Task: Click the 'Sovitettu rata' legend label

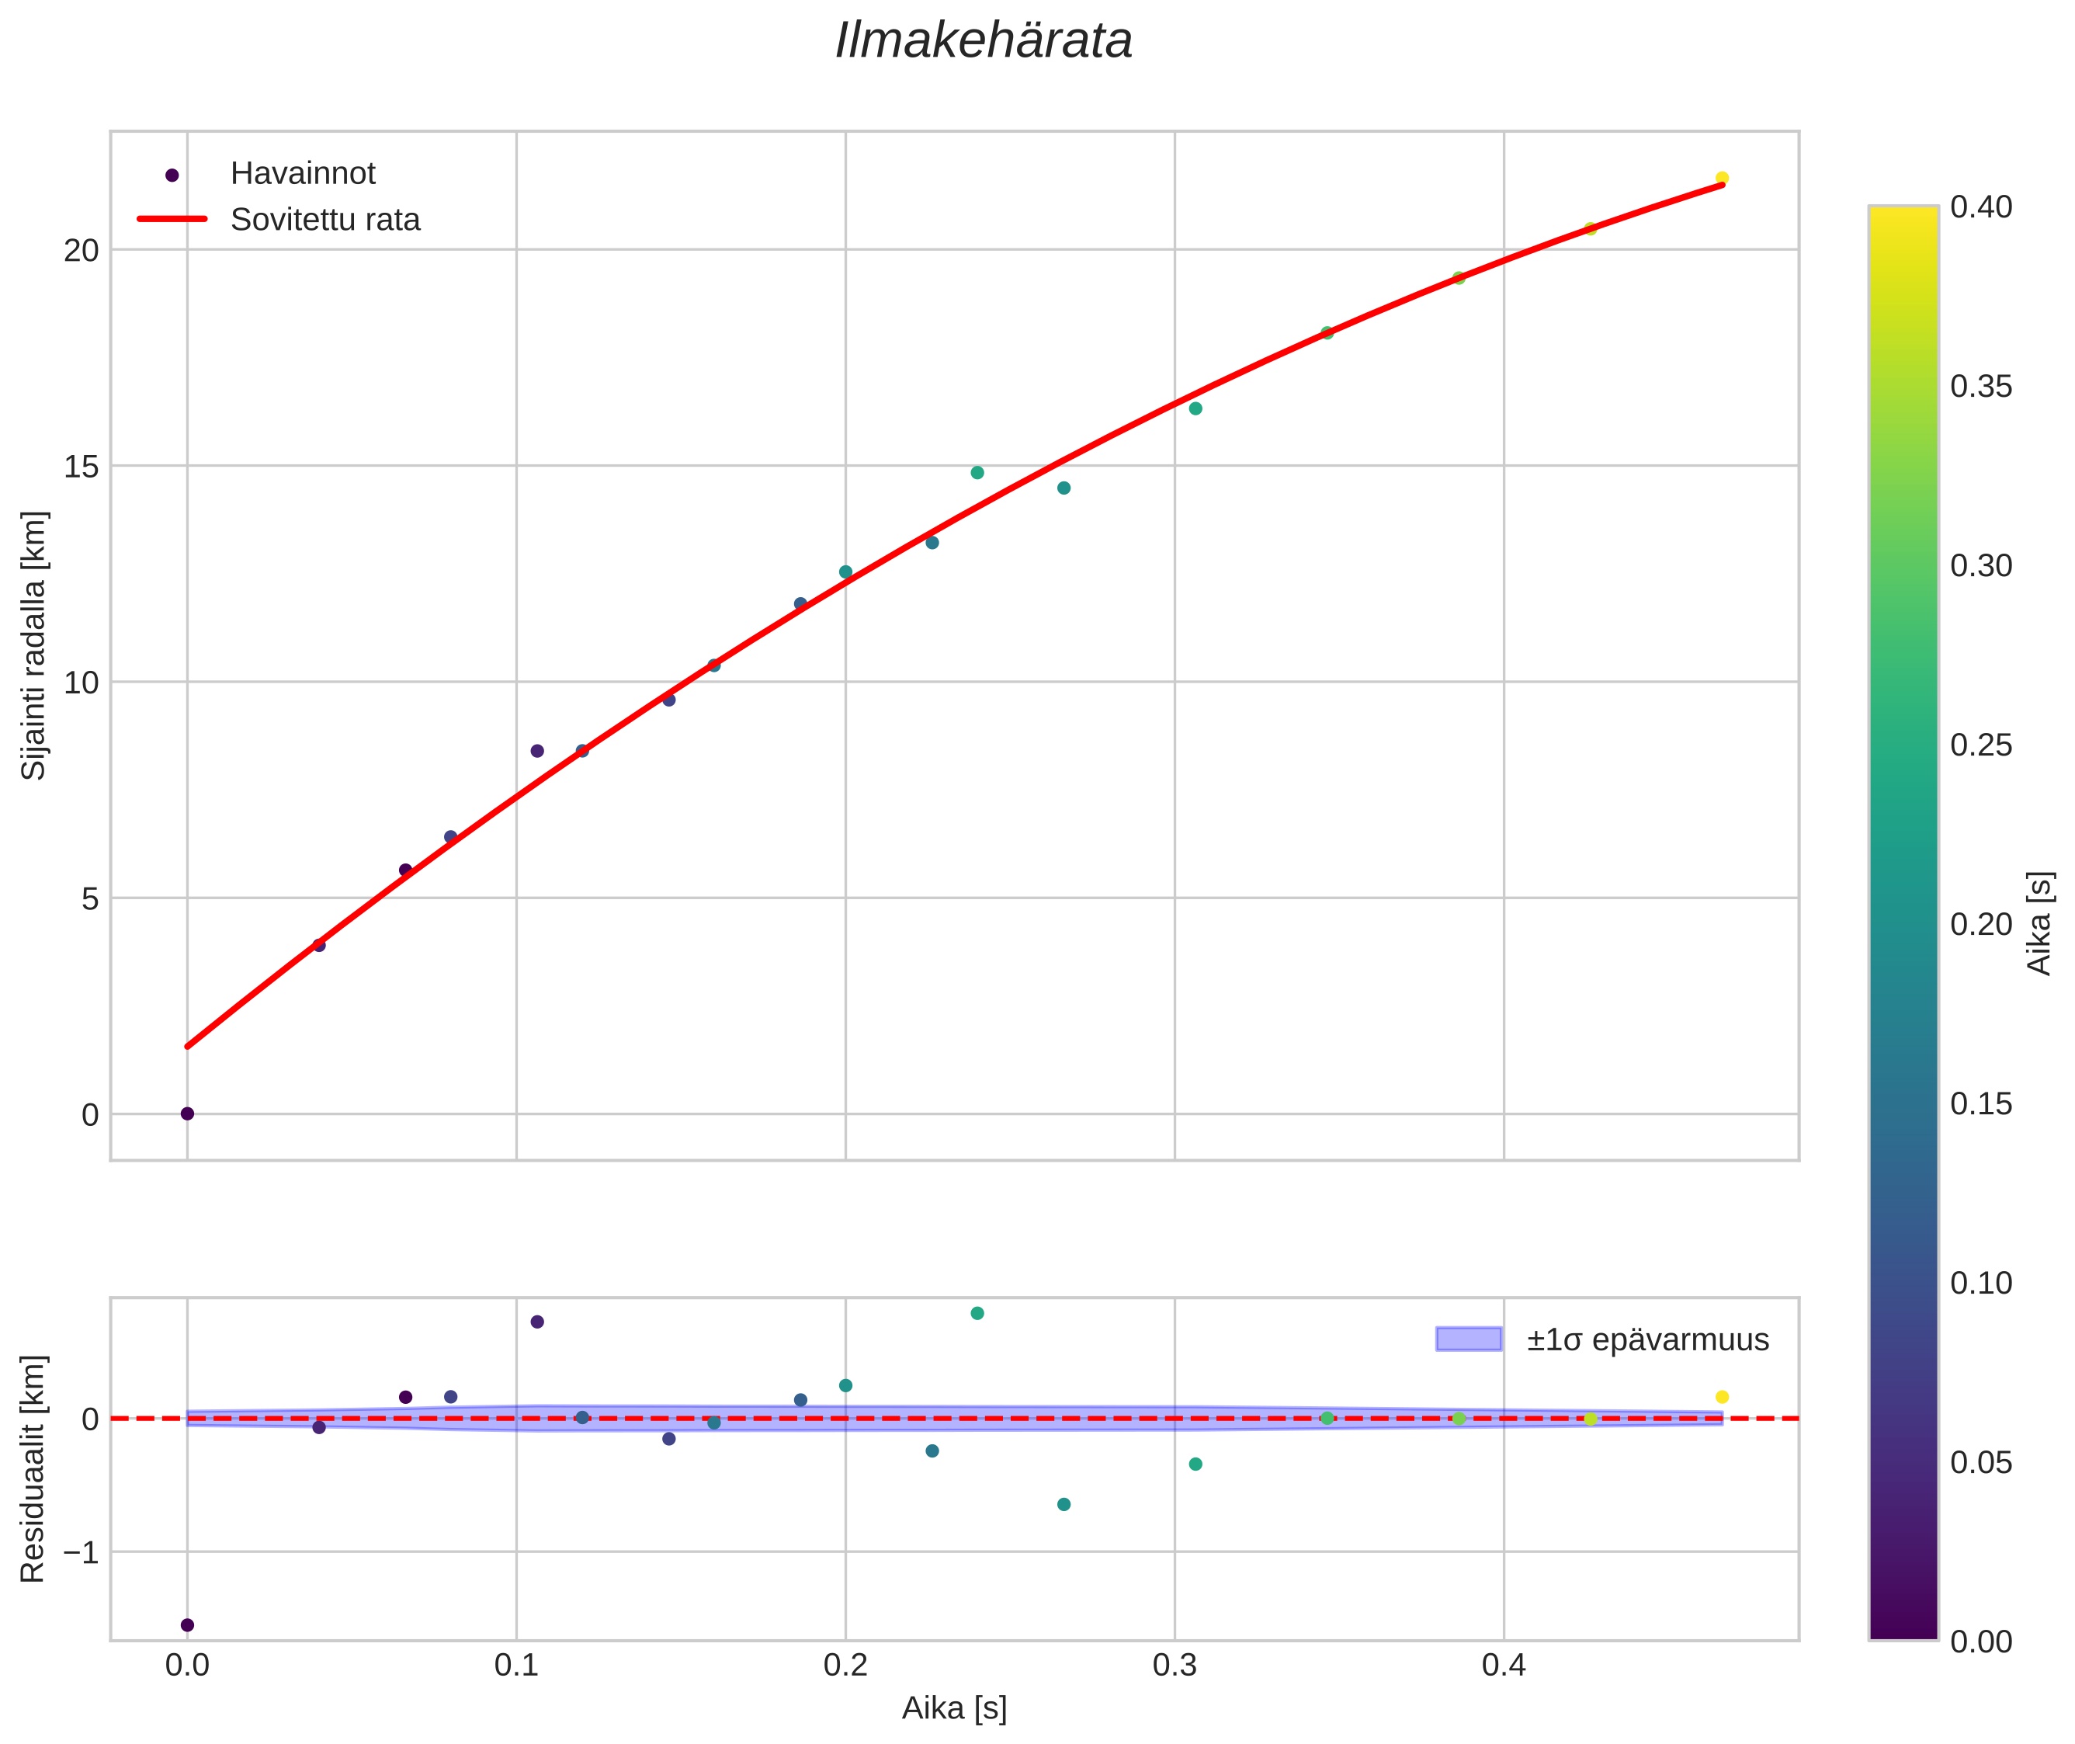Action: click(x=325, y=220)
